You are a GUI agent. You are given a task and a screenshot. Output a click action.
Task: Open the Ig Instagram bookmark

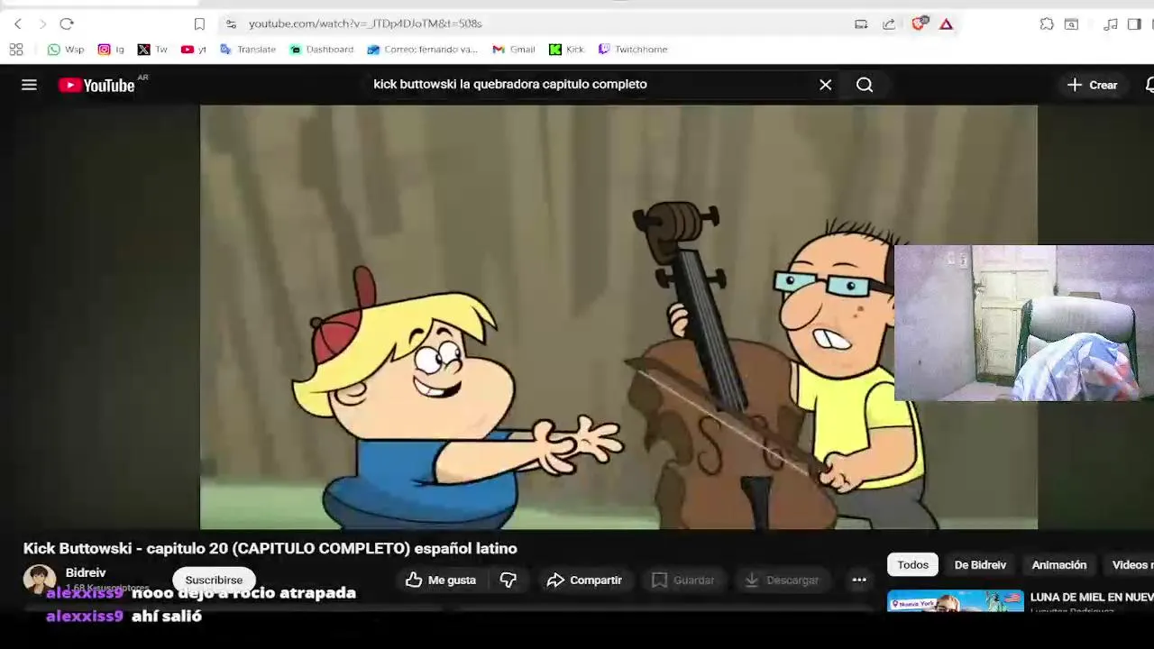point(111,50)
